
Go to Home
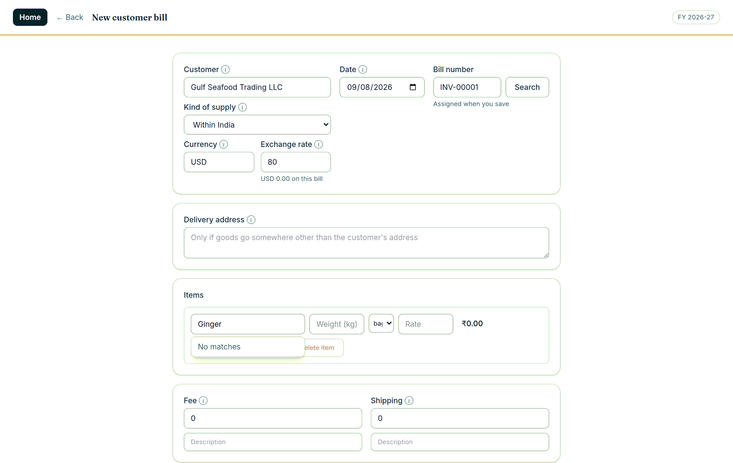pyautogui.click(x=30, y=17)
